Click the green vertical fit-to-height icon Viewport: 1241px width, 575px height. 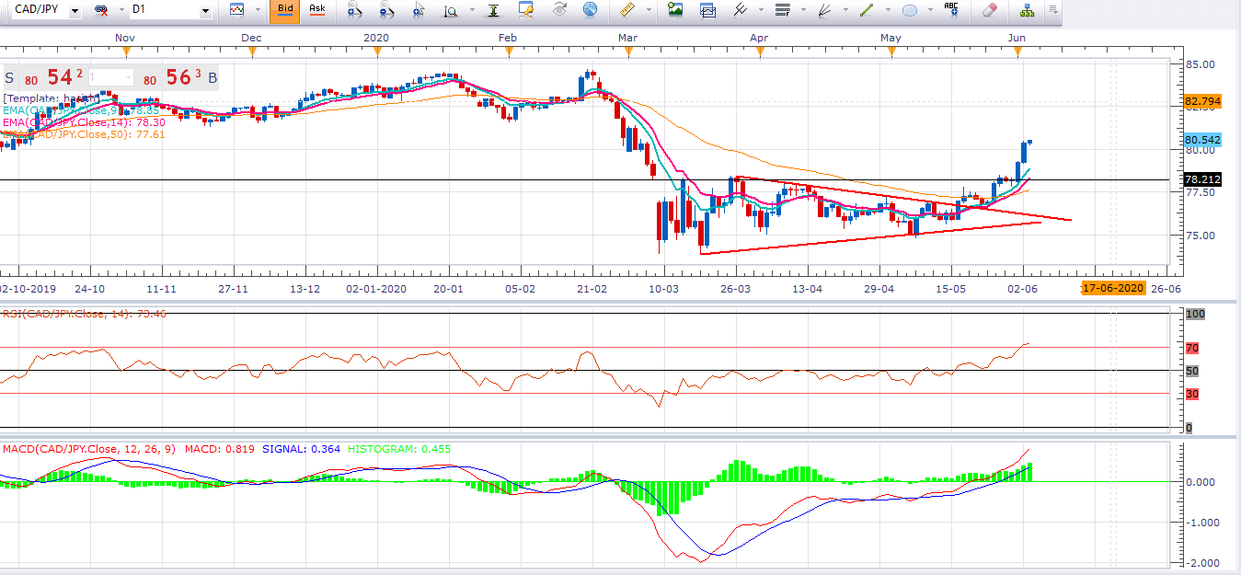(494, 11)
